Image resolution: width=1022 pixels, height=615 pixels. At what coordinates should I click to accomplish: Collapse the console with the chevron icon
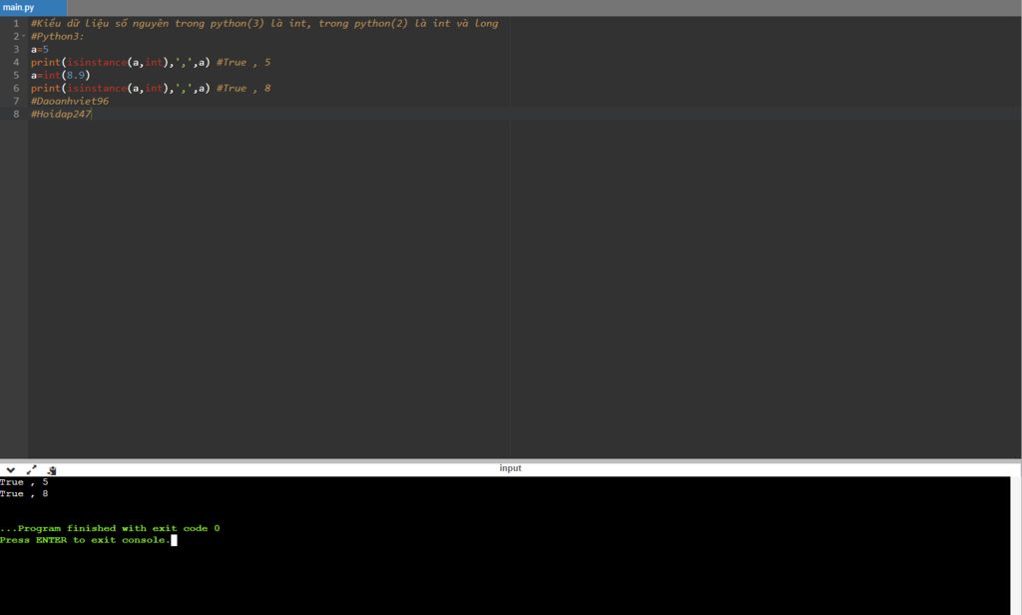pos(10,469)
